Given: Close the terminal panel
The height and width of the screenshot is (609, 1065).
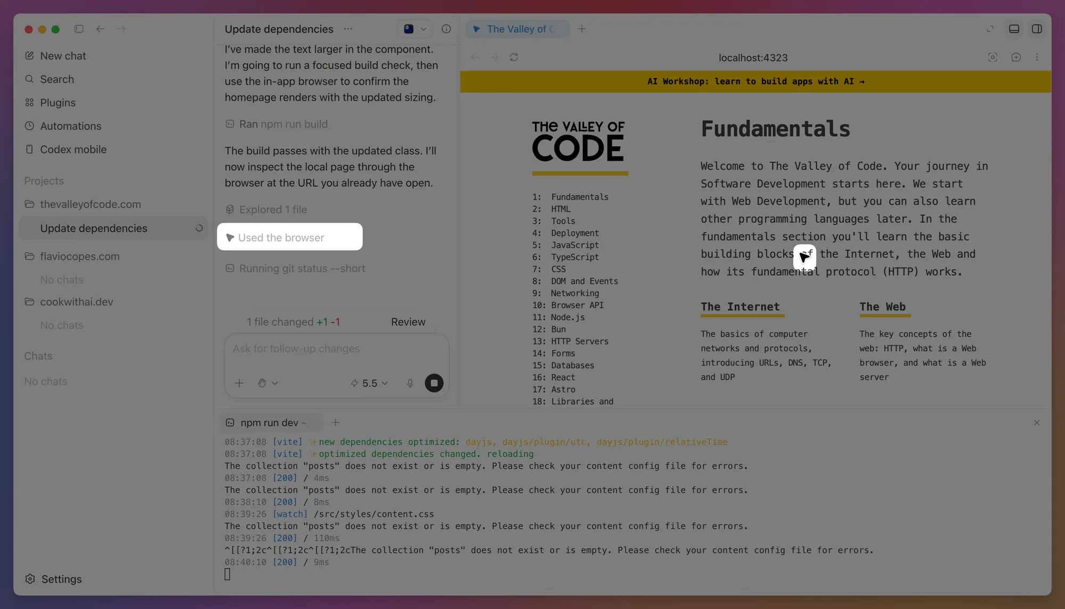Looking at the screenshot, I should [x=1037, y=423].
